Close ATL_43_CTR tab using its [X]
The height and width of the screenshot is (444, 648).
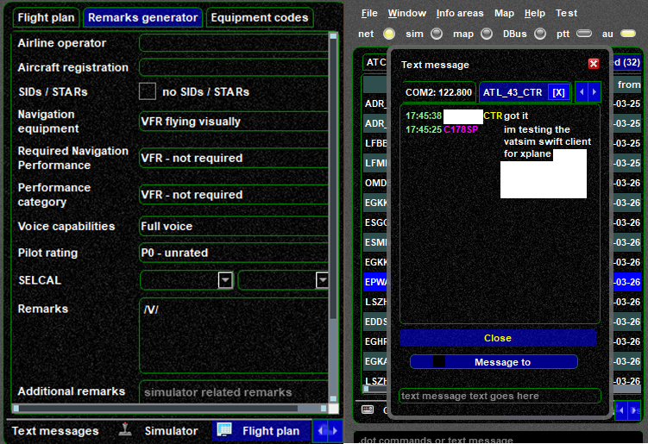click(558, 92)
